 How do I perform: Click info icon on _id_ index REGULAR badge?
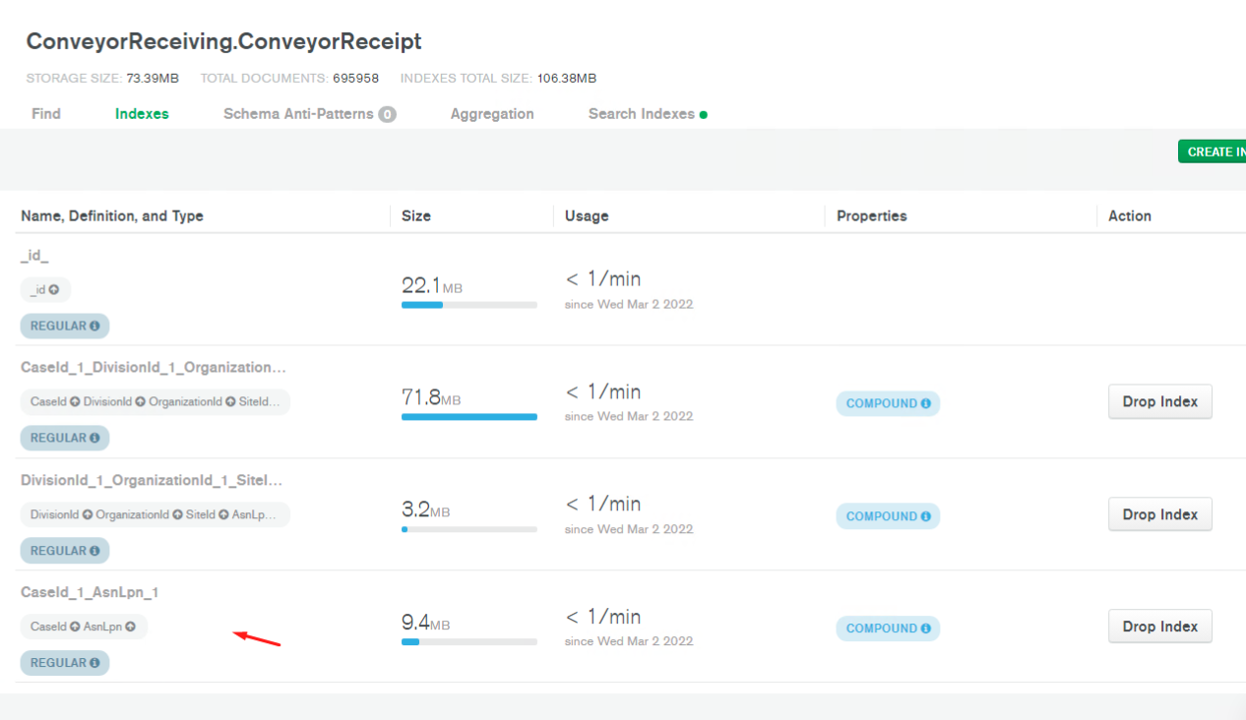(94, 326)
